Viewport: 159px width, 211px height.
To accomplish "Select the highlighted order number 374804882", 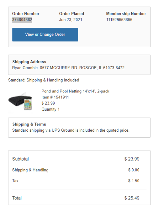I will 22,20.
